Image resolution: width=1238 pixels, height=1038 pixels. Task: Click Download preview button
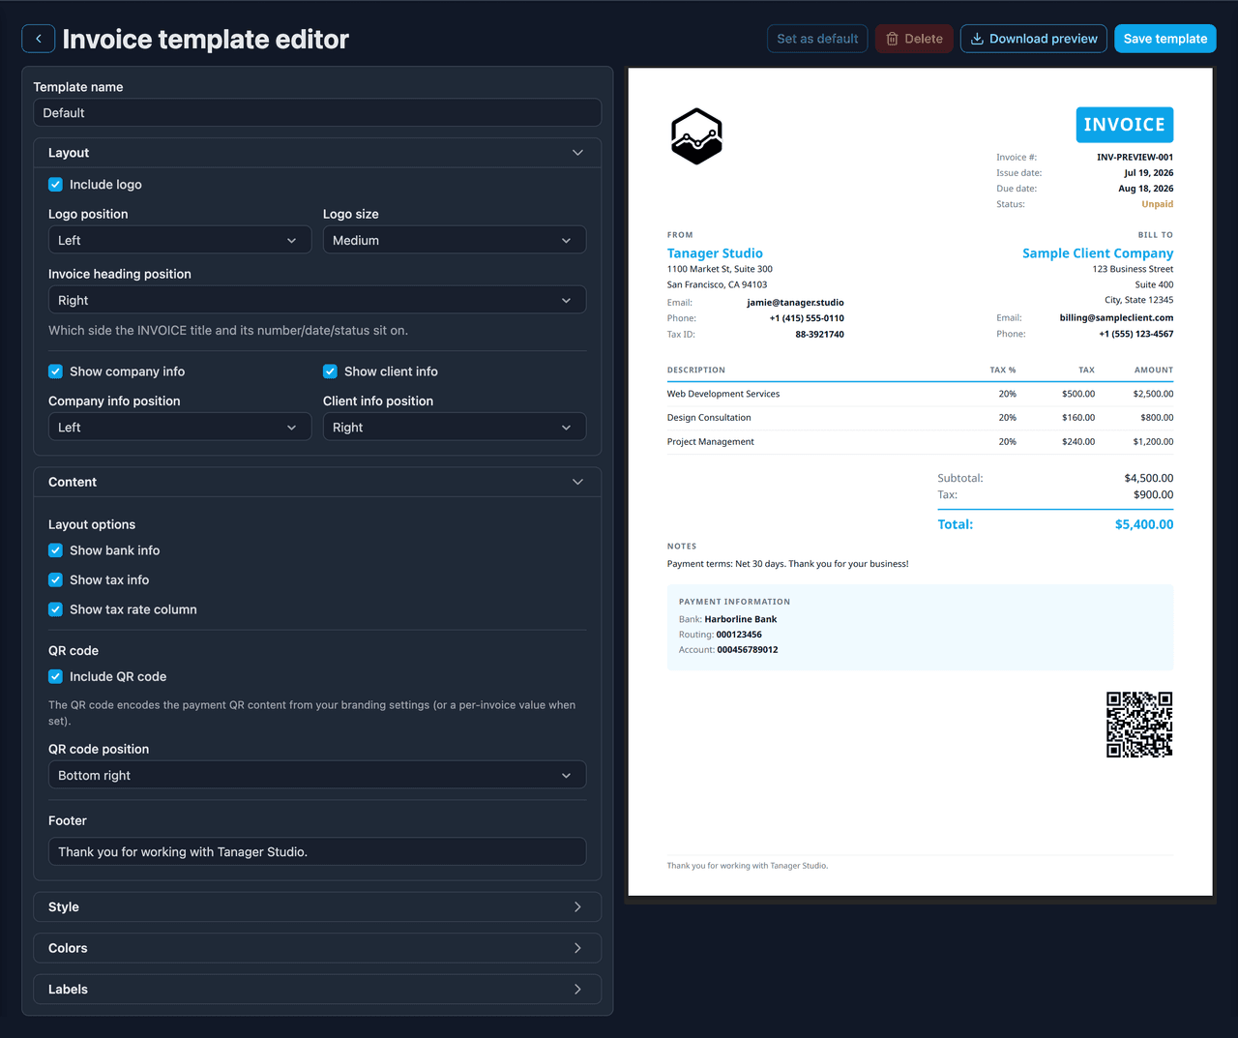(x=1033, y=39)
